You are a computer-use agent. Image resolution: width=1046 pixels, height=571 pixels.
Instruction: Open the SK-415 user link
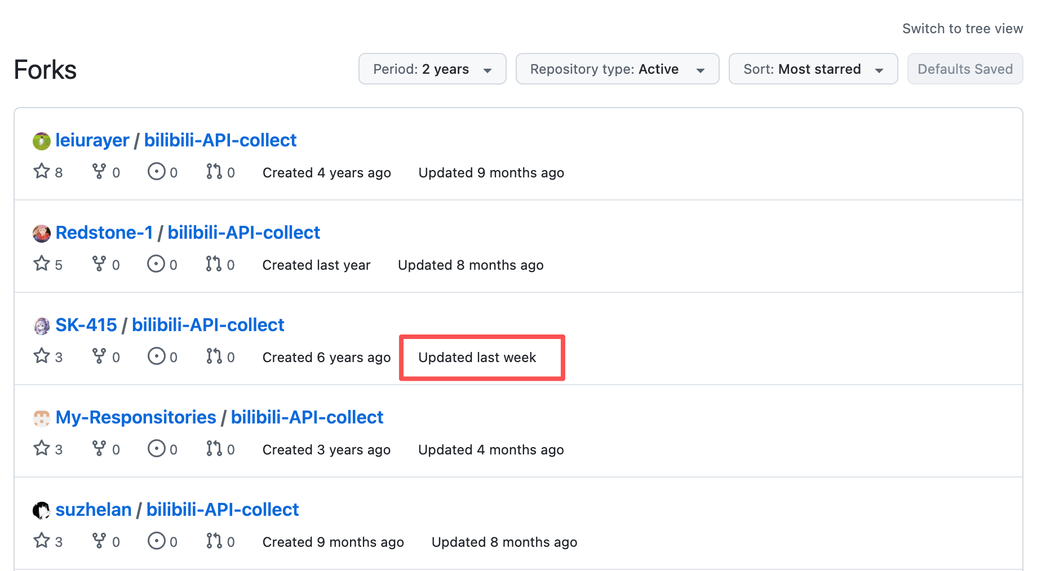[x=86, y=325]
